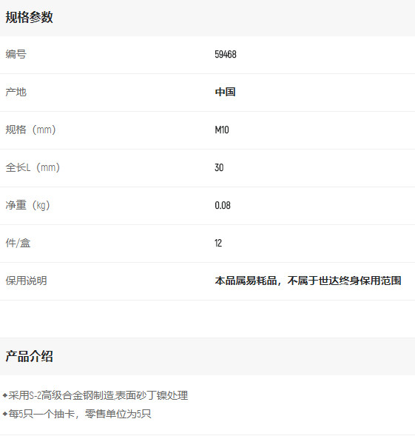Viewport: 415px width, 436px height.
Task: Select the net weight value 0.08
Action: [x=223, y=205]
